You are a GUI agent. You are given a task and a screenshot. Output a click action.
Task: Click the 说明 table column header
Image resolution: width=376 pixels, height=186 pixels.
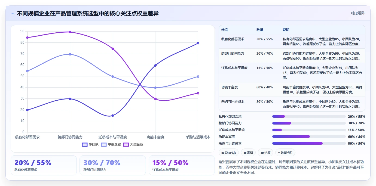pos(286,30)
